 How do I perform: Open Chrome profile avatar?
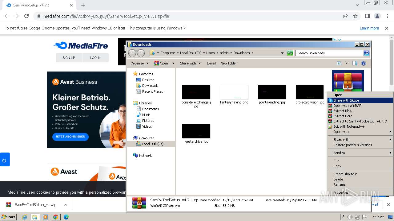(377, 16)
